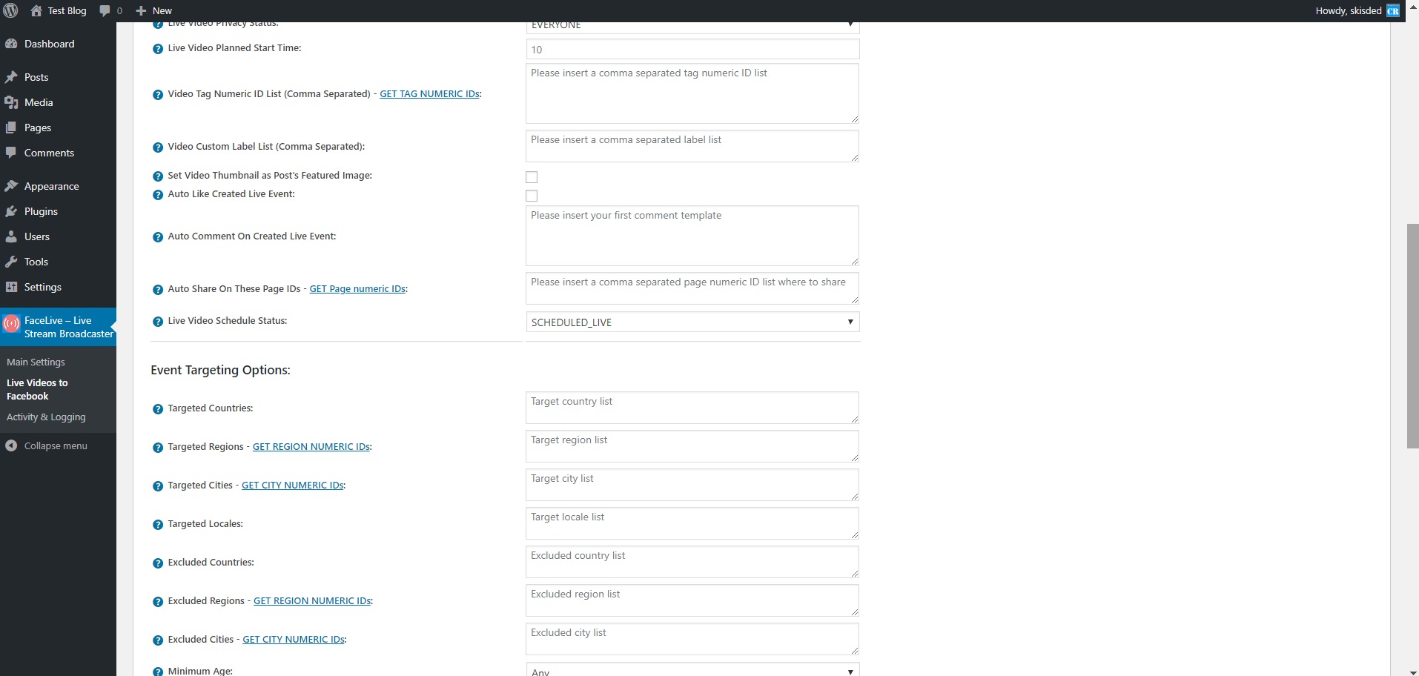Select the Tools icon in sidebar

[10, 261]
